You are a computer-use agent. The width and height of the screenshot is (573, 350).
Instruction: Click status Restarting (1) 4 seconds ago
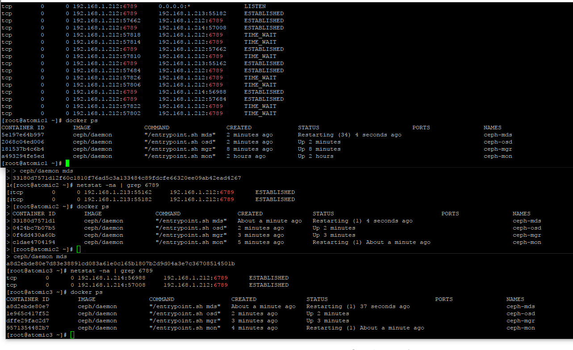pyautogui.click(x=363, y=221)
